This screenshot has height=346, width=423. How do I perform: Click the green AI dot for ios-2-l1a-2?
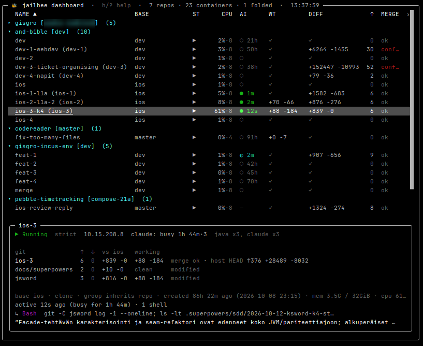(x=241, y=102)
